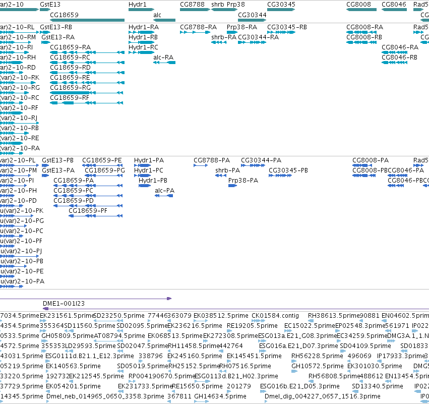Select the Prp38 gene label

236,5
